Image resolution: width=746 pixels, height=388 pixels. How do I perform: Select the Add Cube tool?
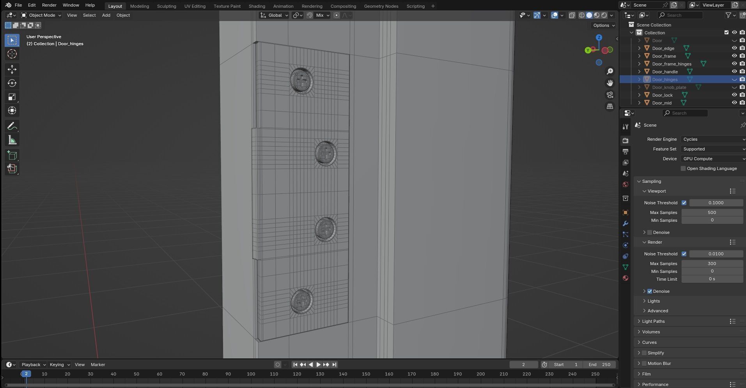coord(12,155)
